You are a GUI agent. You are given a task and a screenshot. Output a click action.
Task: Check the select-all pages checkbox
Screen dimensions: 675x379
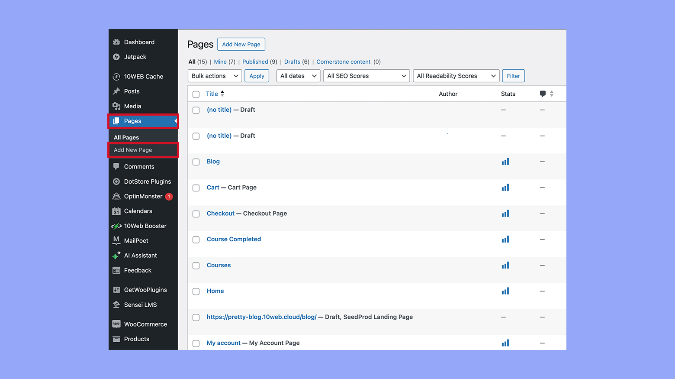pyautogui.click(x=196, y=94)
